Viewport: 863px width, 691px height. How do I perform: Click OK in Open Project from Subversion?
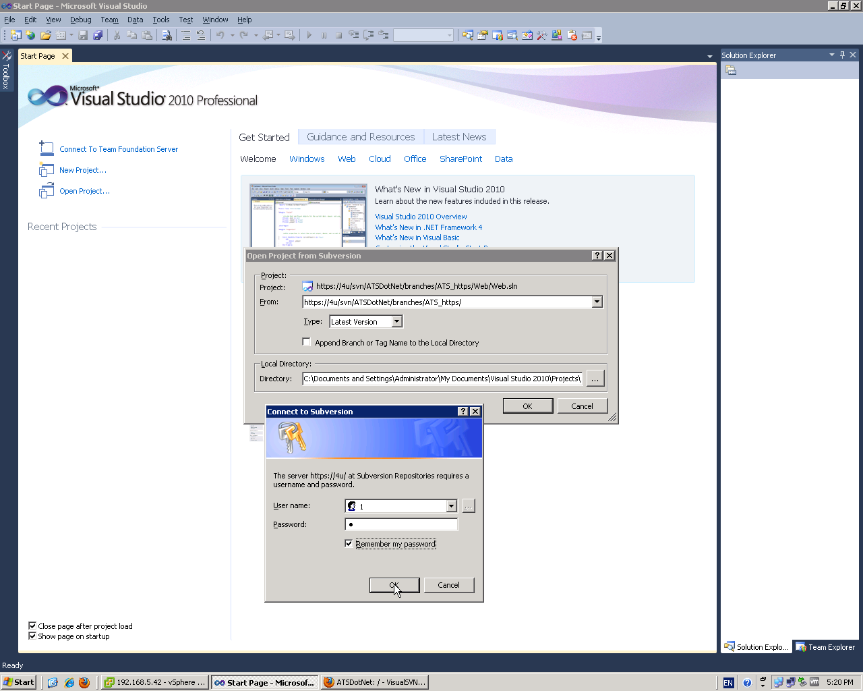point(528,406)
